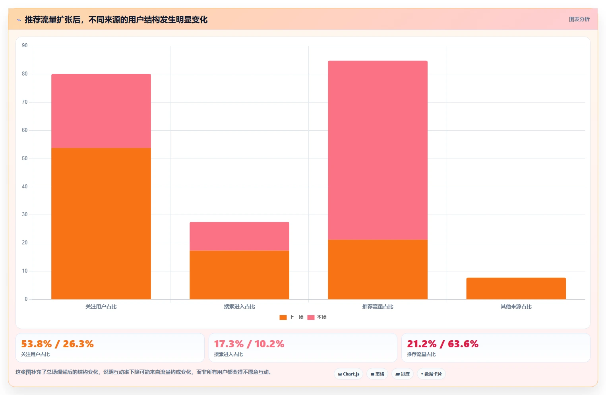Screen dimensions: 606x395
Task: Click the 推荐流量占比 x-axis label
Action: tap(378, 306)
